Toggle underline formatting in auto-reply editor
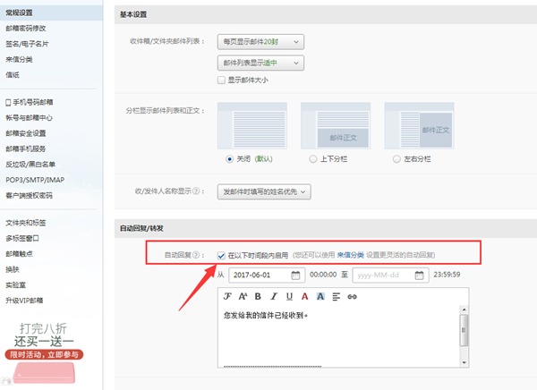Image resolution: width=537 pixels, height=390 pixels. 289,296
